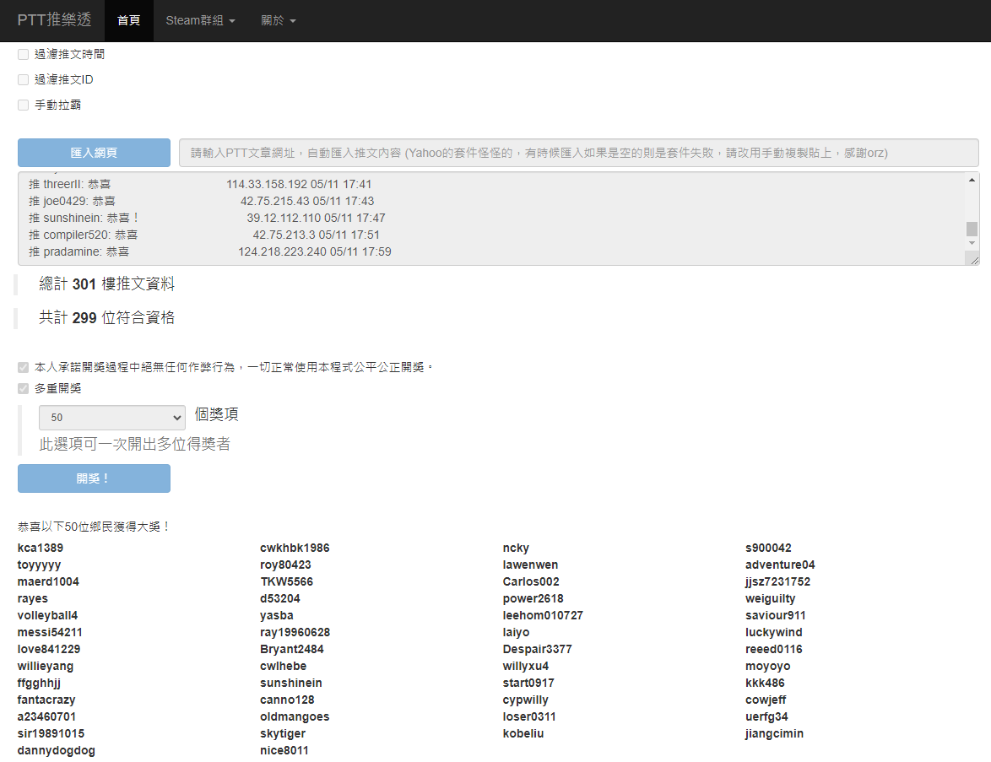Click winner name fantacrazy
The image size is (991, 762).
click(46, 700)
